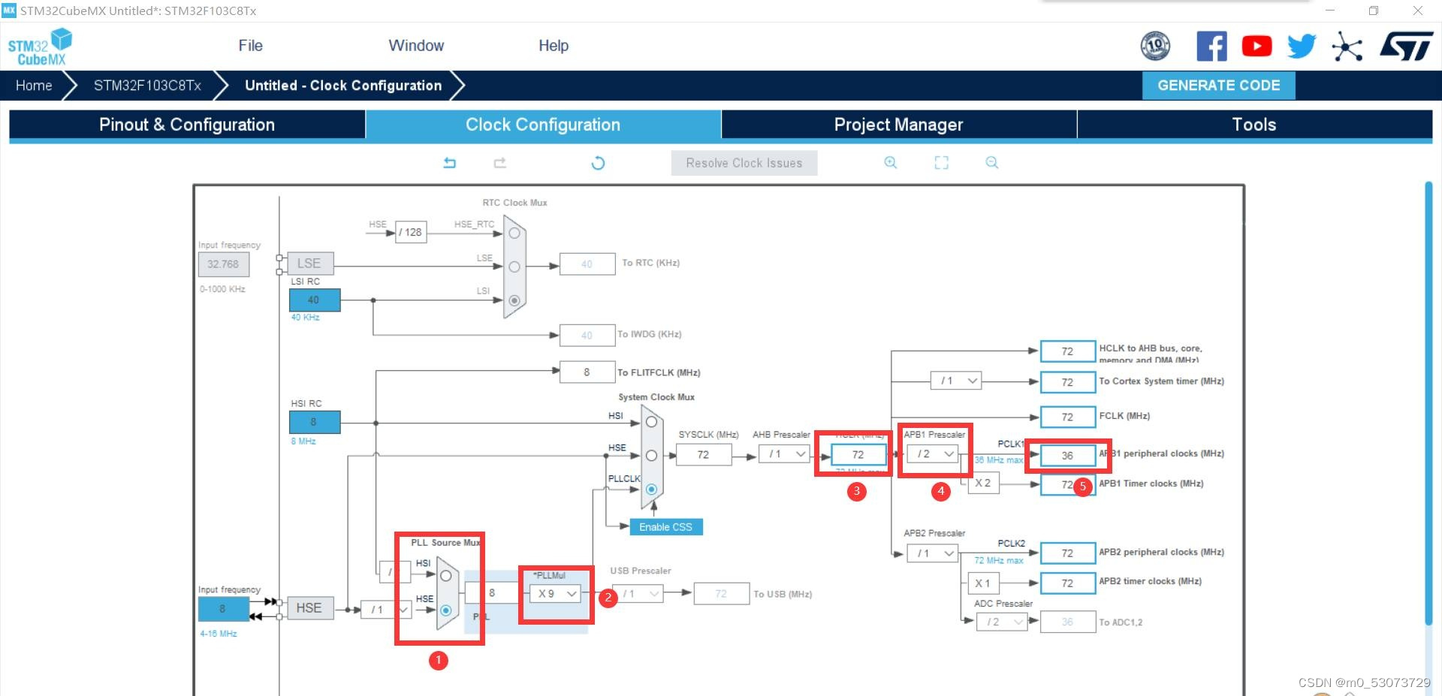Click the fit-to-screen zoom icon

pyautogui.click(x=941, y=163)
